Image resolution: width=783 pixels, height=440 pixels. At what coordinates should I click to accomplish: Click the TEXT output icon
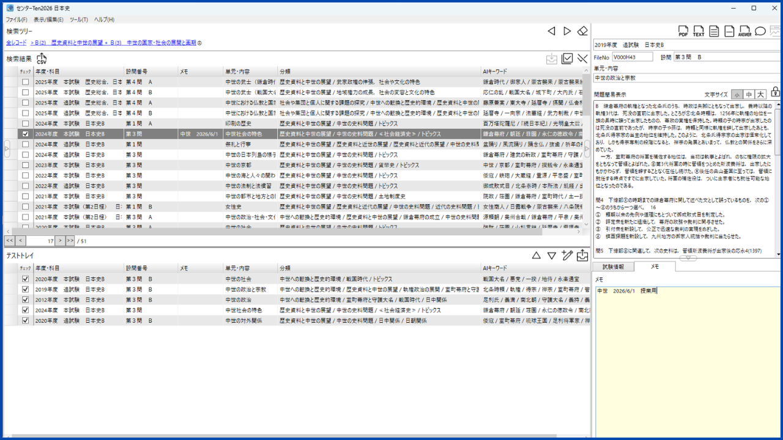point(699,32)
